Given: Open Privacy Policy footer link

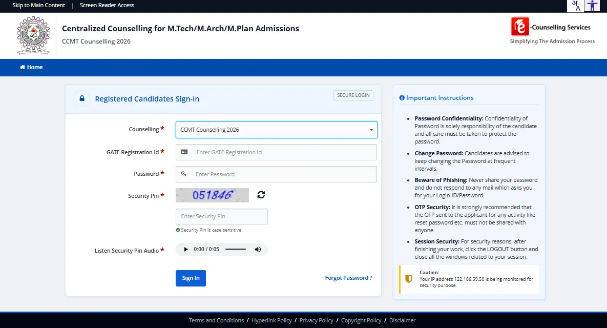Looking at the screenshot, I should pos(316,321).
